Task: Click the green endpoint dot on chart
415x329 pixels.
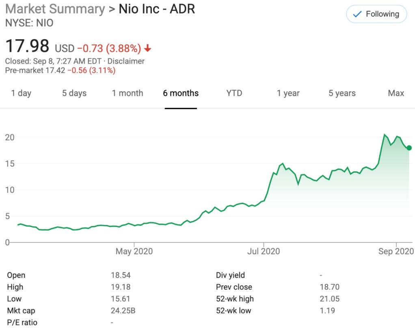Action: click(409, 148)
